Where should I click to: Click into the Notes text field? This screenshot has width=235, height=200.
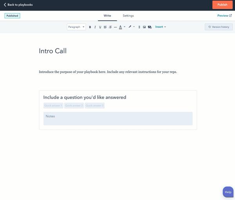(117, 119)
